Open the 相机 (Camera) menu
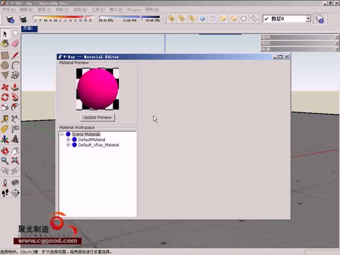340x255 pixels. (62, 10)
